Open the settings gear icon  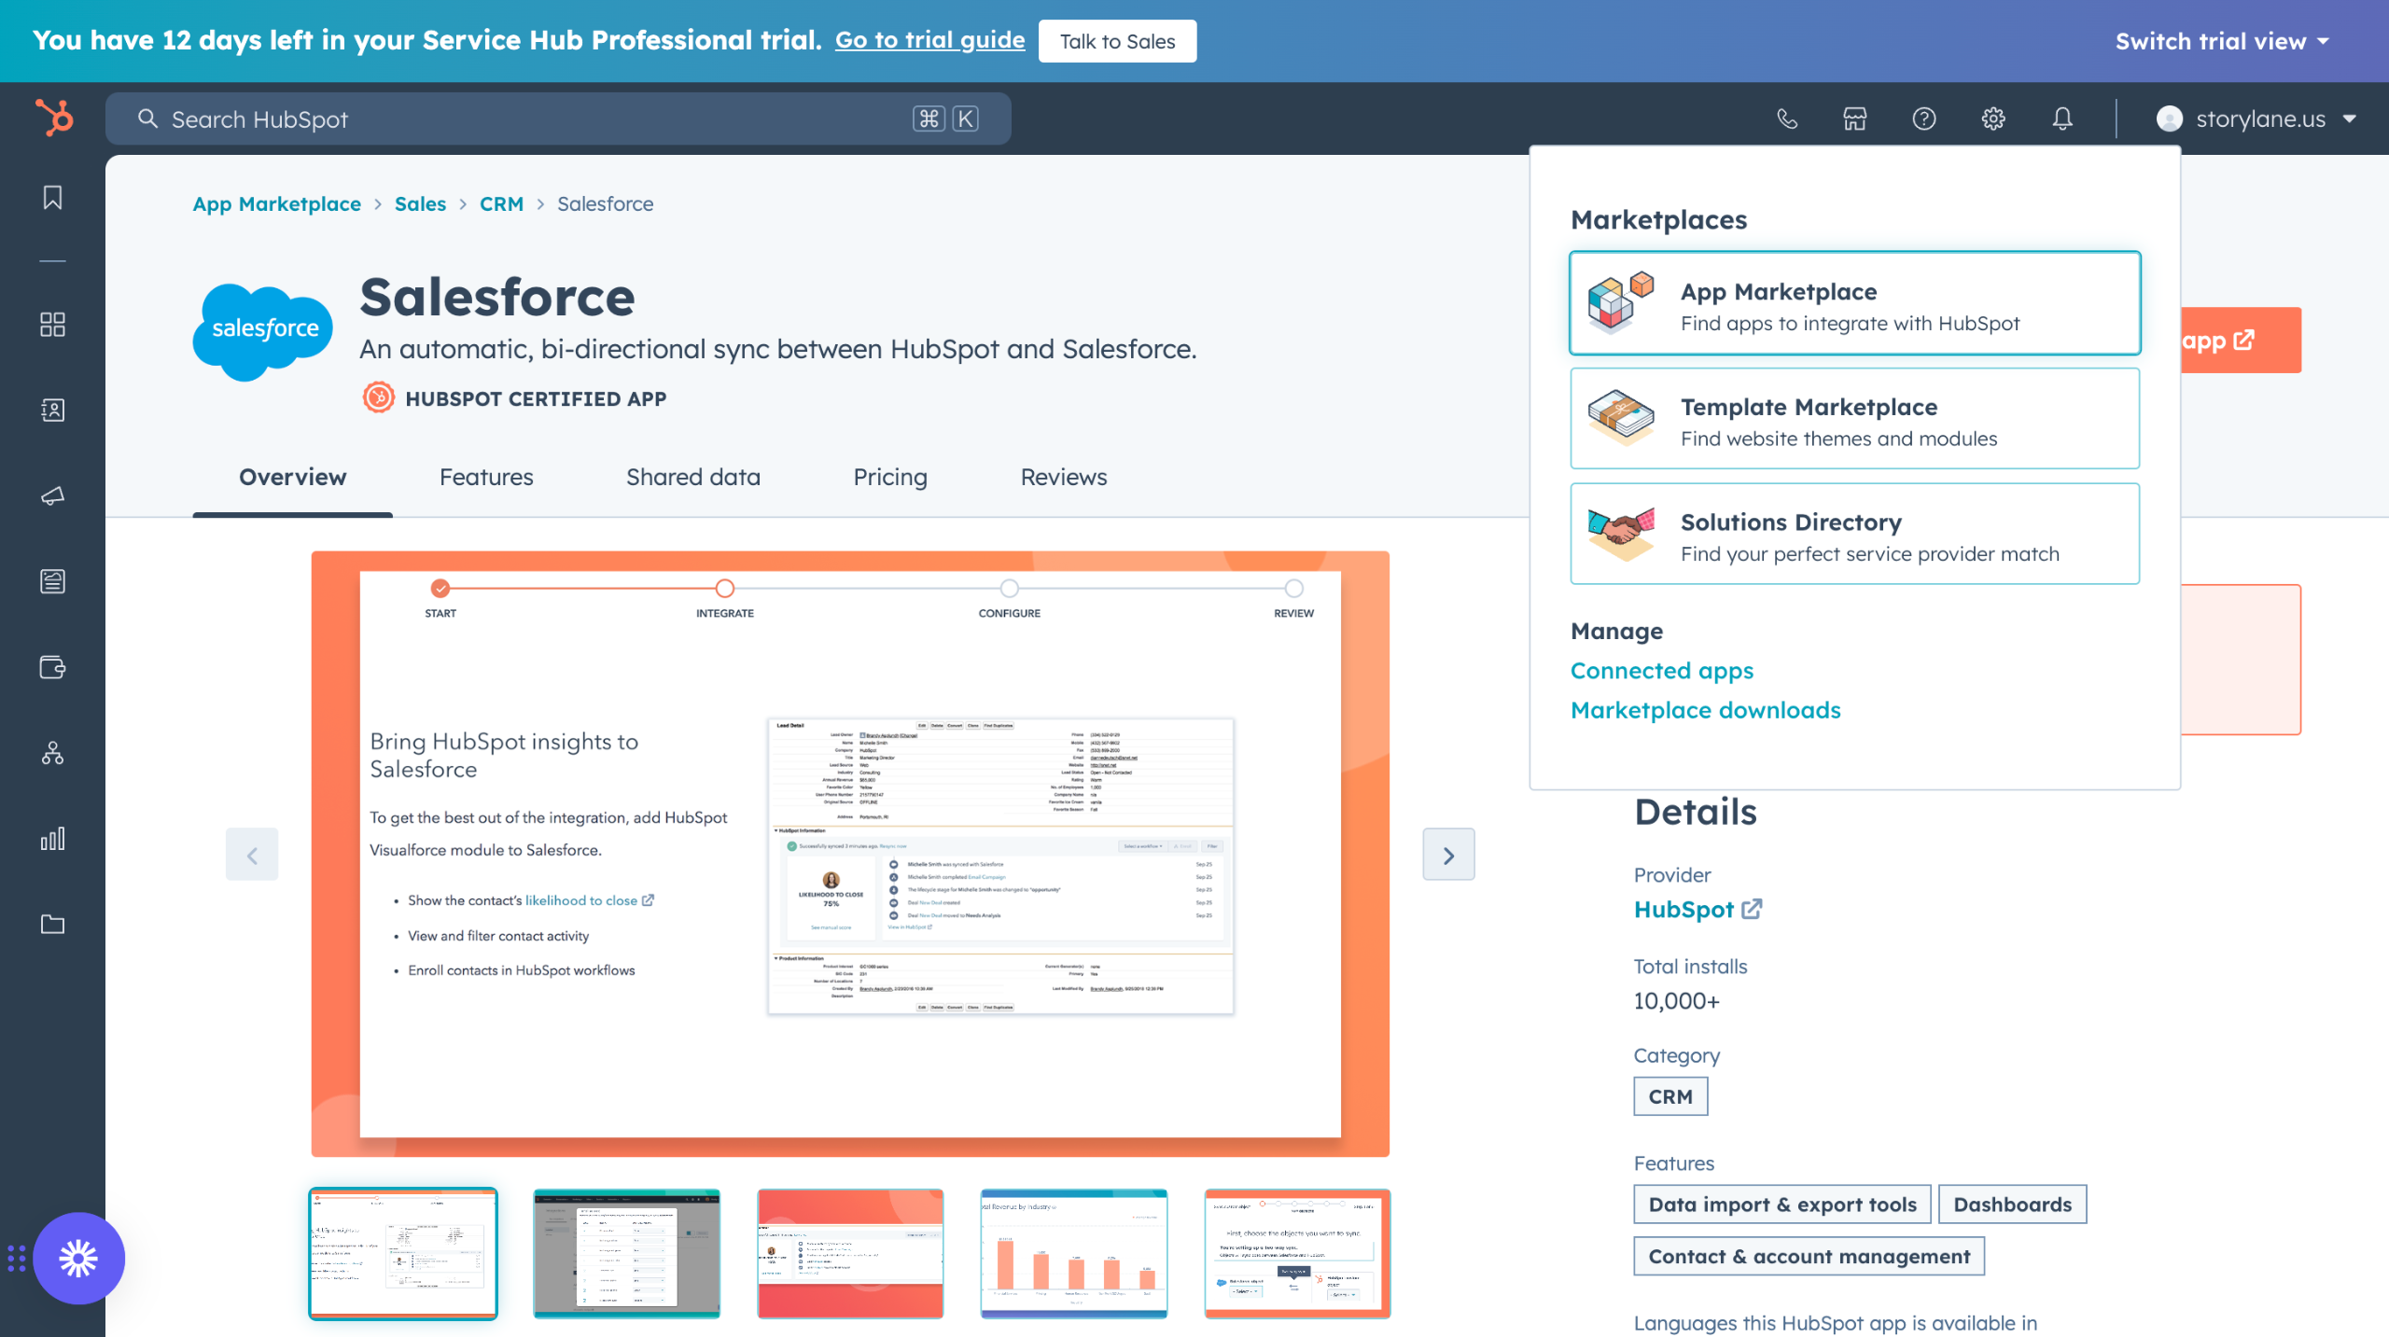(1992, 118)
